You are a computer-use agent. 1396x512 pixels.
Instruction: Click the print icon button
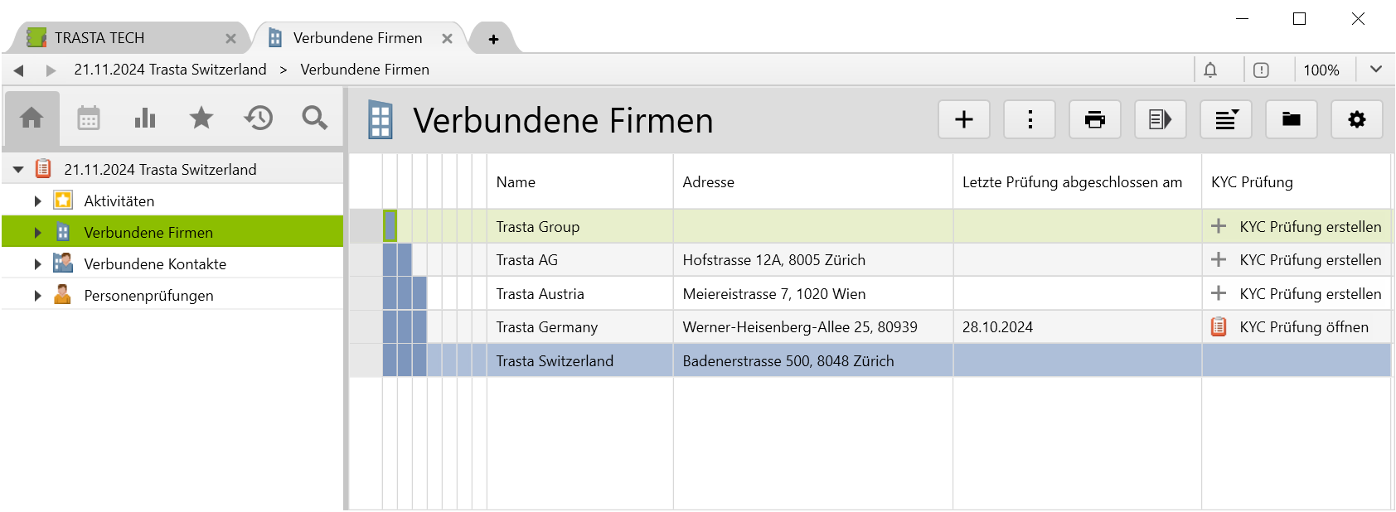coord(1095,120)
